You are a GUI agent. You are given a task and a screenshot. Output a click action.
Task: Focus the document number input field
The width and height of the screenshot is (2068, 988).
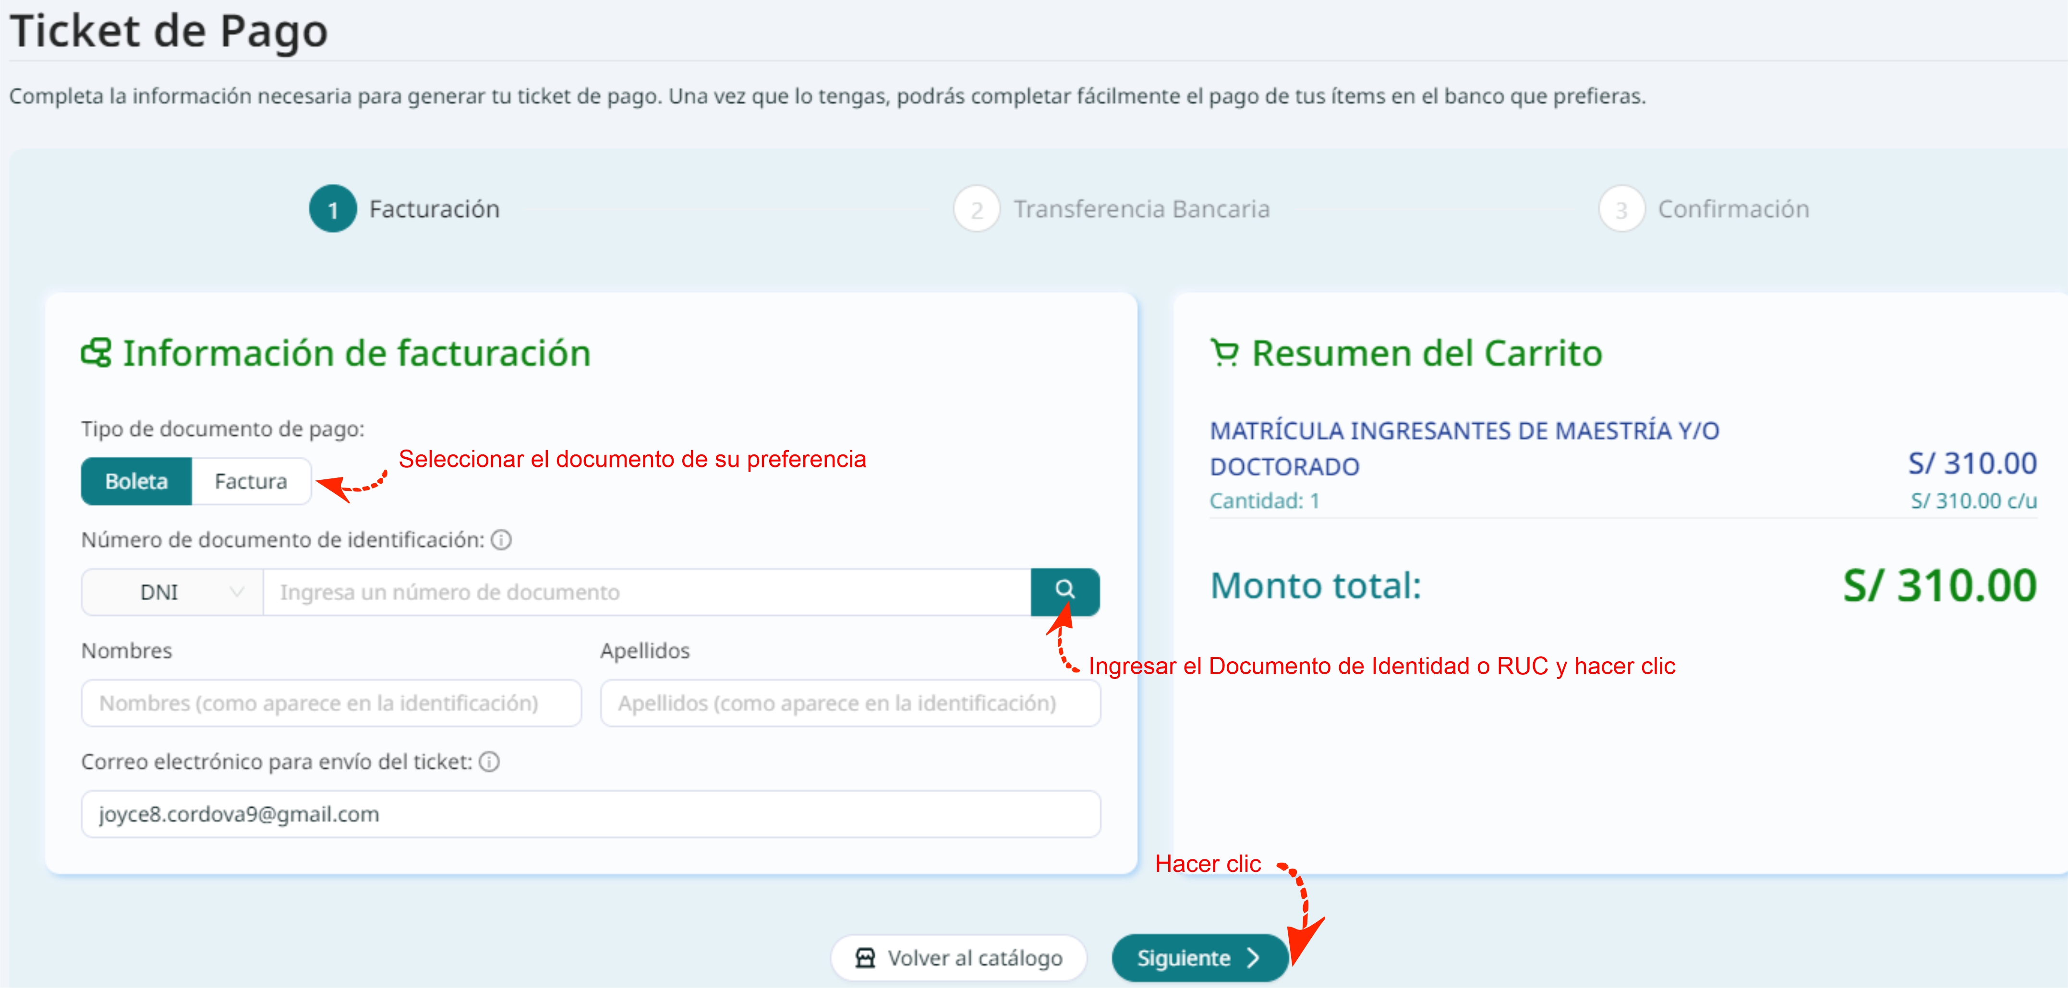click(647, 592)
